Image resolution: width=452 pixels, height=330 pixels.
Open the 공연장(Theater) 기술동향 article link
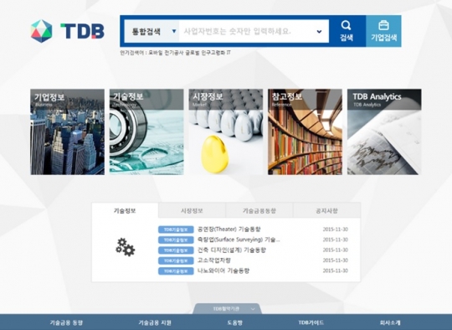(x=229, y=229)
